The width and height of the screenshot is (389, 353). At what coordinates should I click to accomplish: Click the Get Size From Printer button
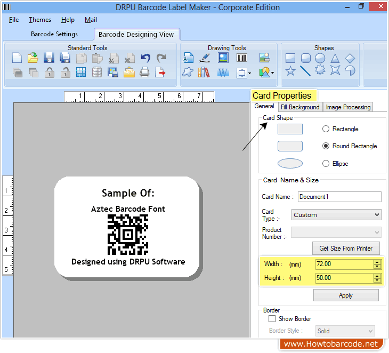click(x=346, y=248)
